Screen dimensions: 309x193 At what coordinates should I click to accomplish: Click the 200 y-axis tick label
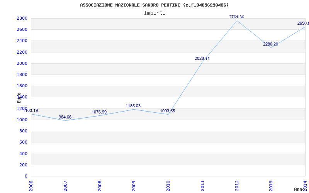(23, 165)
